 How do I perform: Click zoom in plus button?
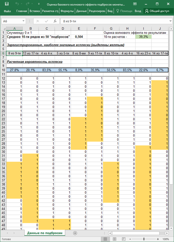(158, 239)
